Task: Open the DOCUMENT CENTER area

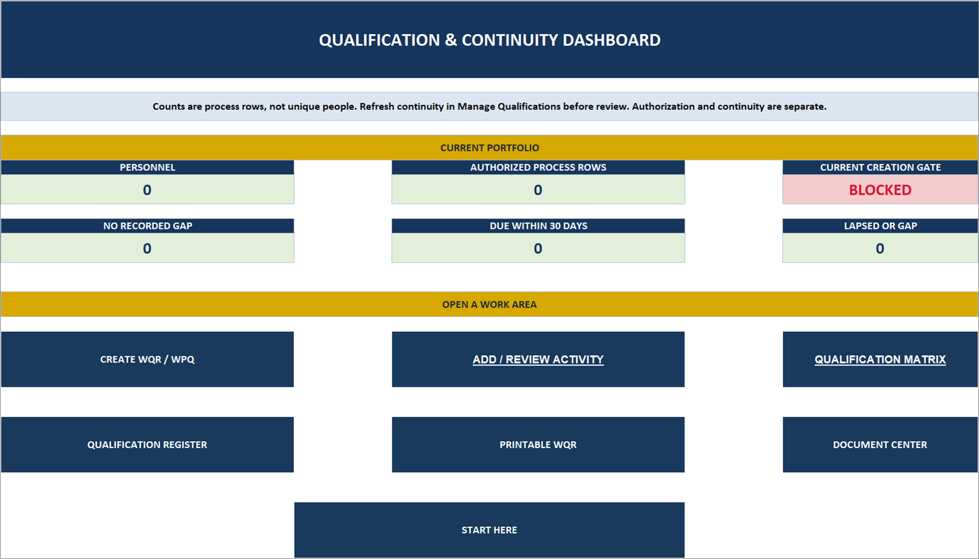Action: [880, 445]
